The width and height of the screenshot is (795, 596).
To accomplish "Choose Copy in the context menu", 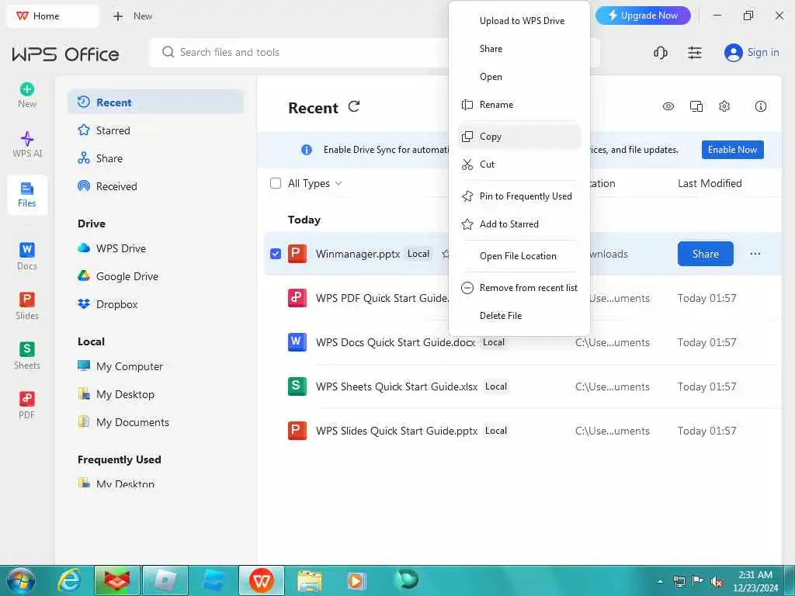I will (519, 137).
